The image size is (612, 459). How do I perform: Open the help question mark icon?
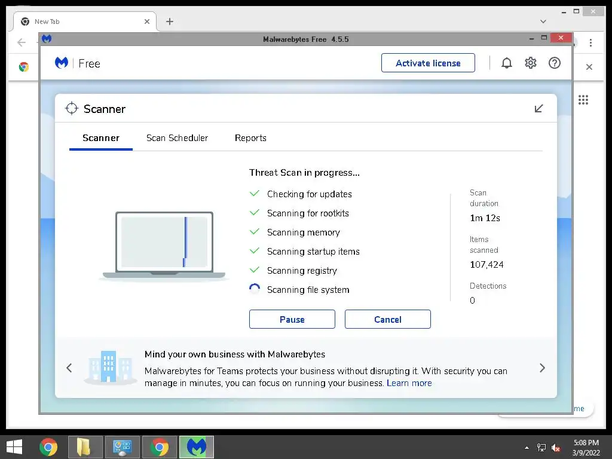[554, 63]
